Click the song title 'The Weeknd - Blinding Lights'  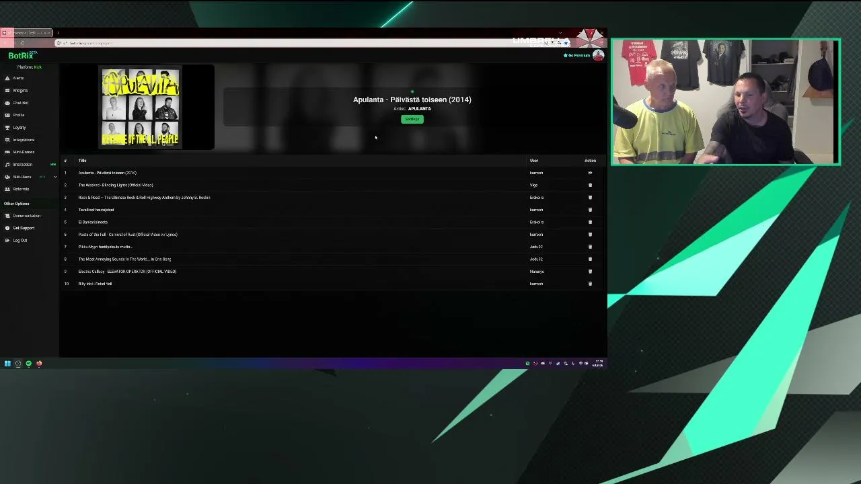[116, 185]
